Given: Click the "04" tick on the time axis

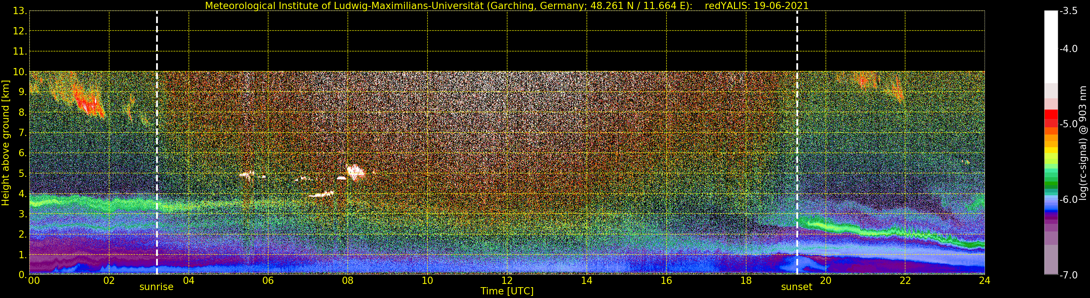Looking at the screenshot, I should pos(189,281).
